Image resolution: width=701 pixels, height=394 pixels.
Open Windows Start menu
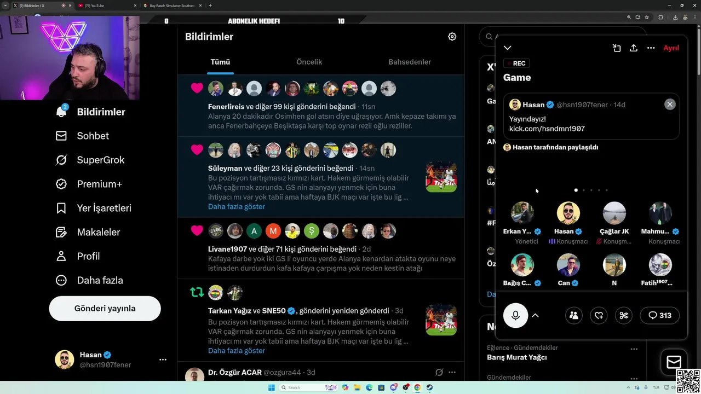click(x=271, y=387)
